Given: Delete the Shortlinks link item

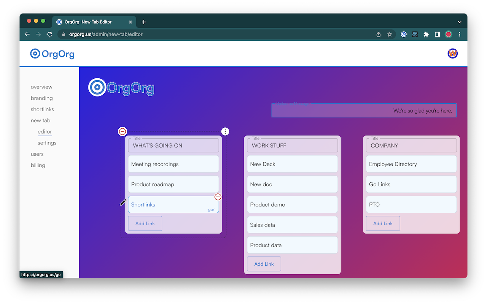Looking at the screenshot, I should point(218,197).
